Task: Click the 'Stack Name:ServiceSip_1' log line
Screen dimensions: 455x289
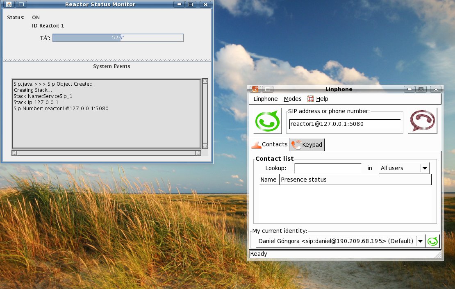Action: [43, 96]
